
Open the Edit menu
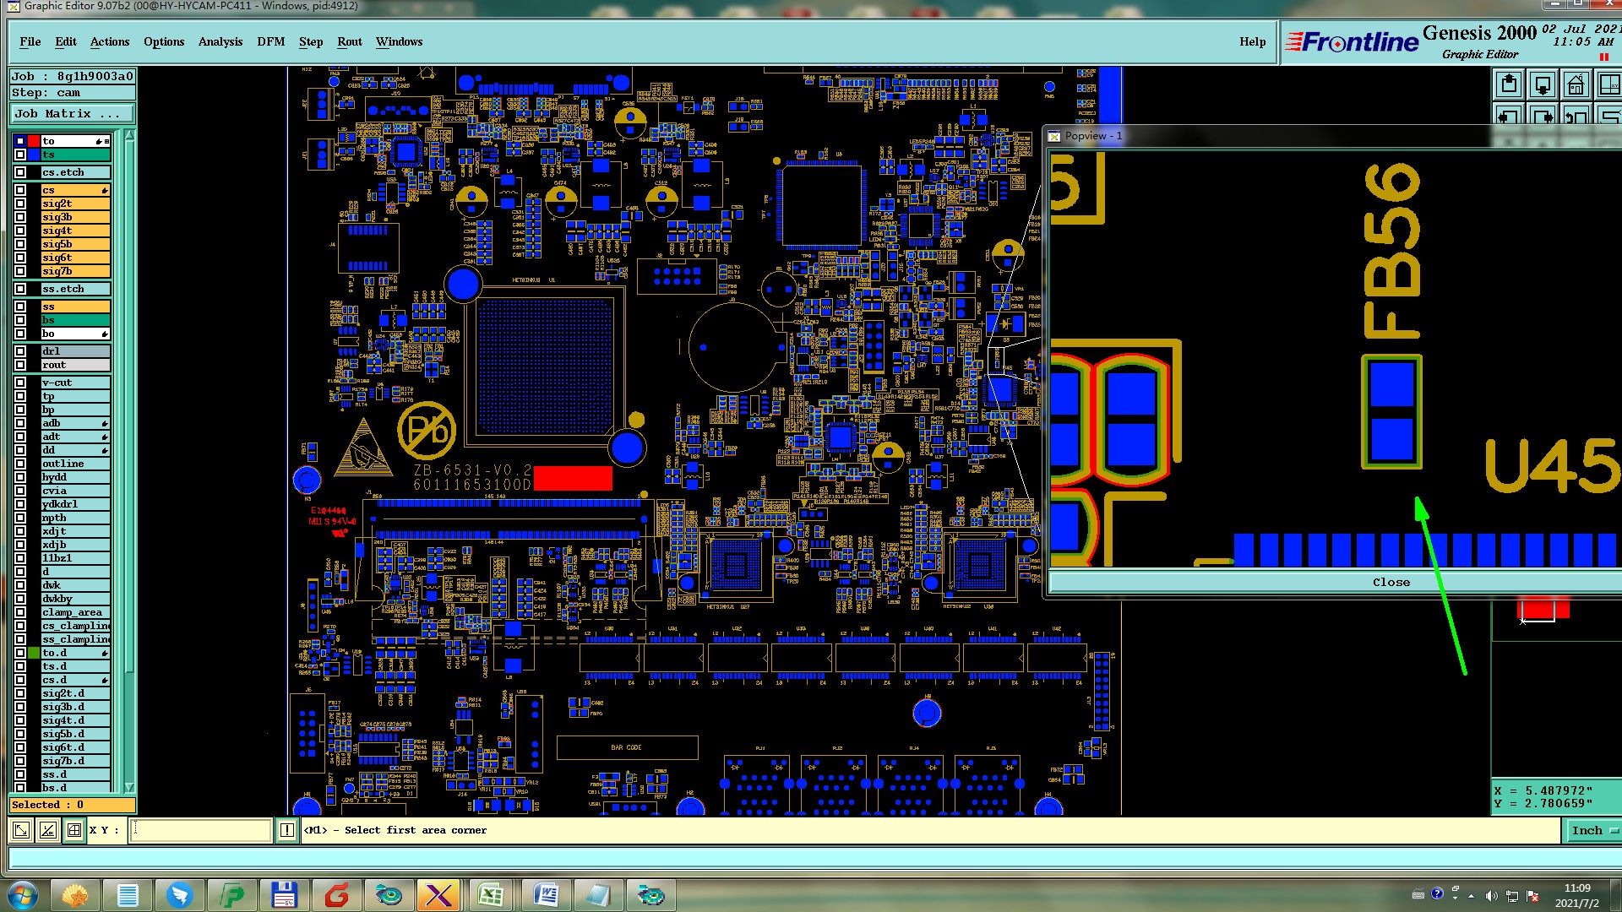pos(66,41)
